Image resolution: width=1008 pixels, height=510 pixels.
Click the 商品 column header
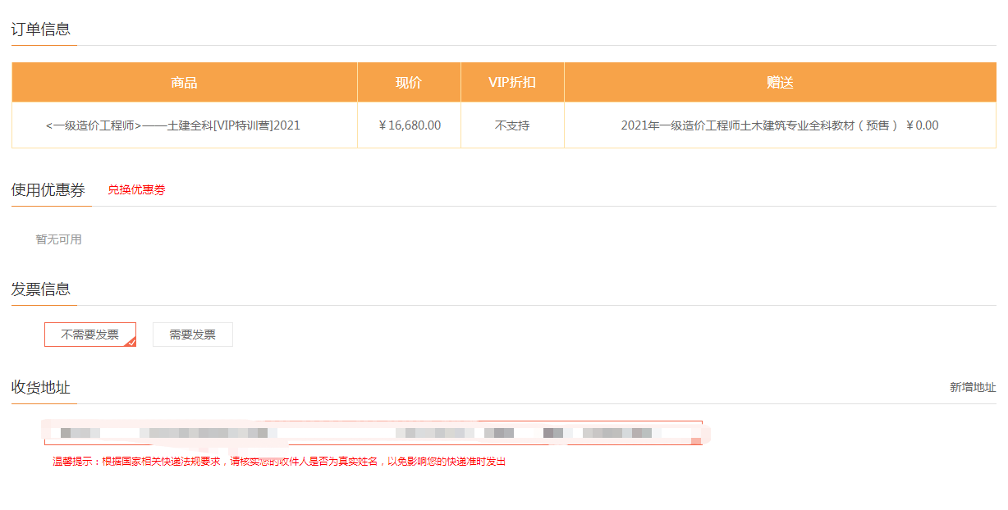coord(184,83)
